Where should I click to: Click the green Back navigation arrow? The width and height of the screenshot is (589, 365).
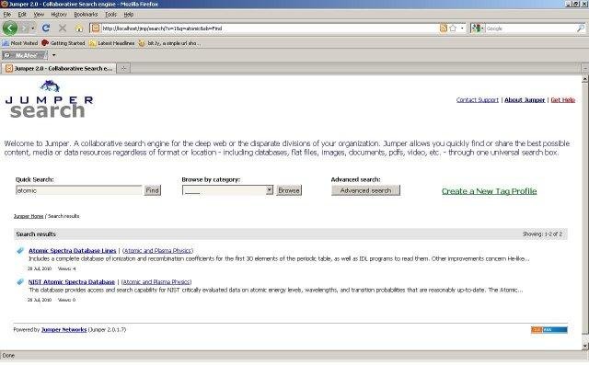tap(10, 29)
